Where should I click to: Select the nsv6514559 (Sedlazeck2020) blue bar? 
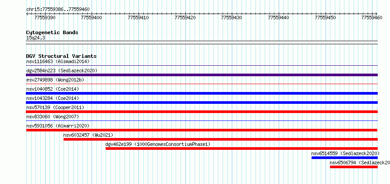pos(344,158)
